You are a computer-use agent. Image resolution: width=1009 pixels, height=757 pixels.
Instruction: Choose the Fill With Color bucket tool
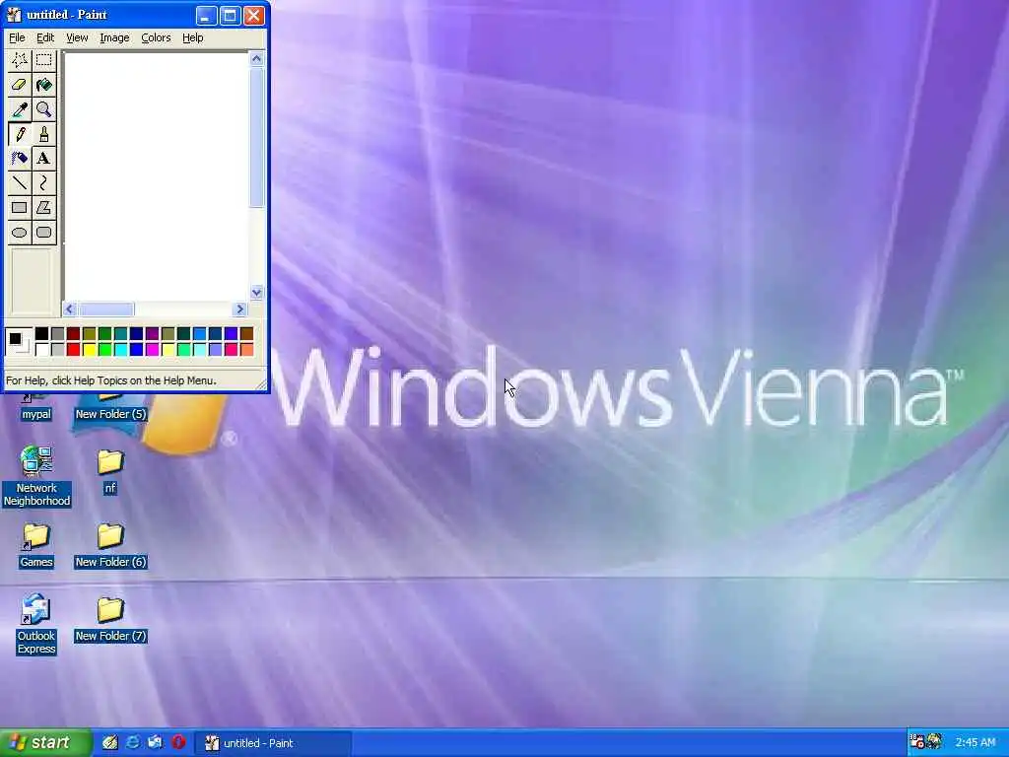[x=43, y=85]
